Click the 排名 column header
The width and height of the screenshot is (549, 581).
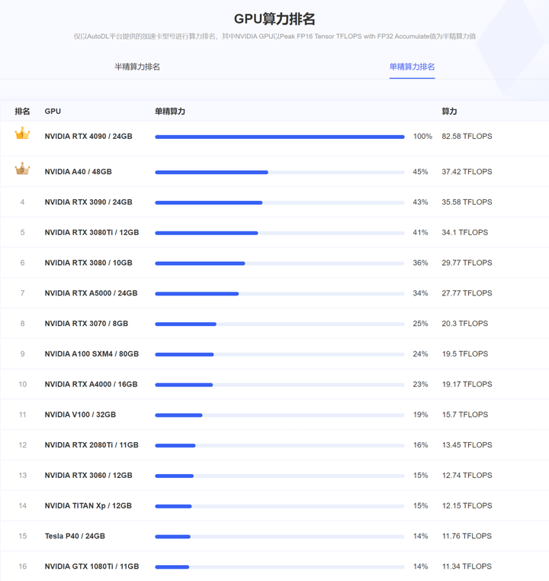point(22,111)
